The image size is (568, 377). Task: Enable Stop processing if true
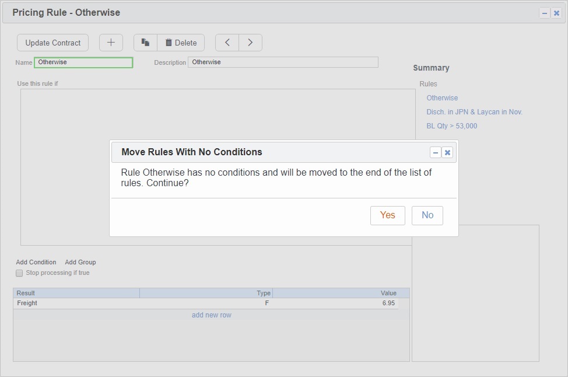[19, 273]
